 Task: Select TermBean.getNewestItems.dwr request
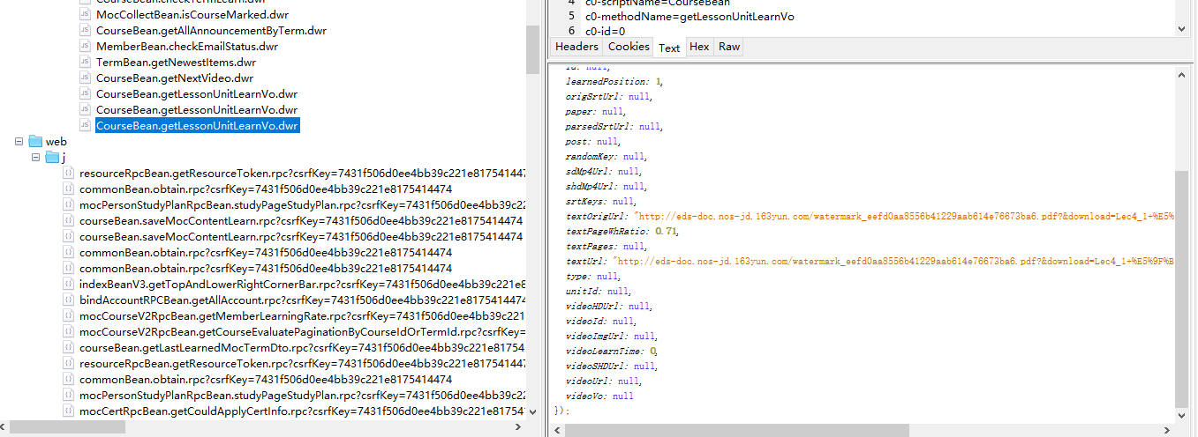(176, 63)
